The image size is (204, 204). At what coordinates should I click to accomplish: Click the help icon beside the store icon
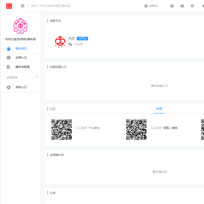[182, 6]
